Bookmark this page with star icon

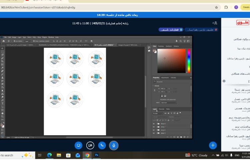[x=216, y=7]
